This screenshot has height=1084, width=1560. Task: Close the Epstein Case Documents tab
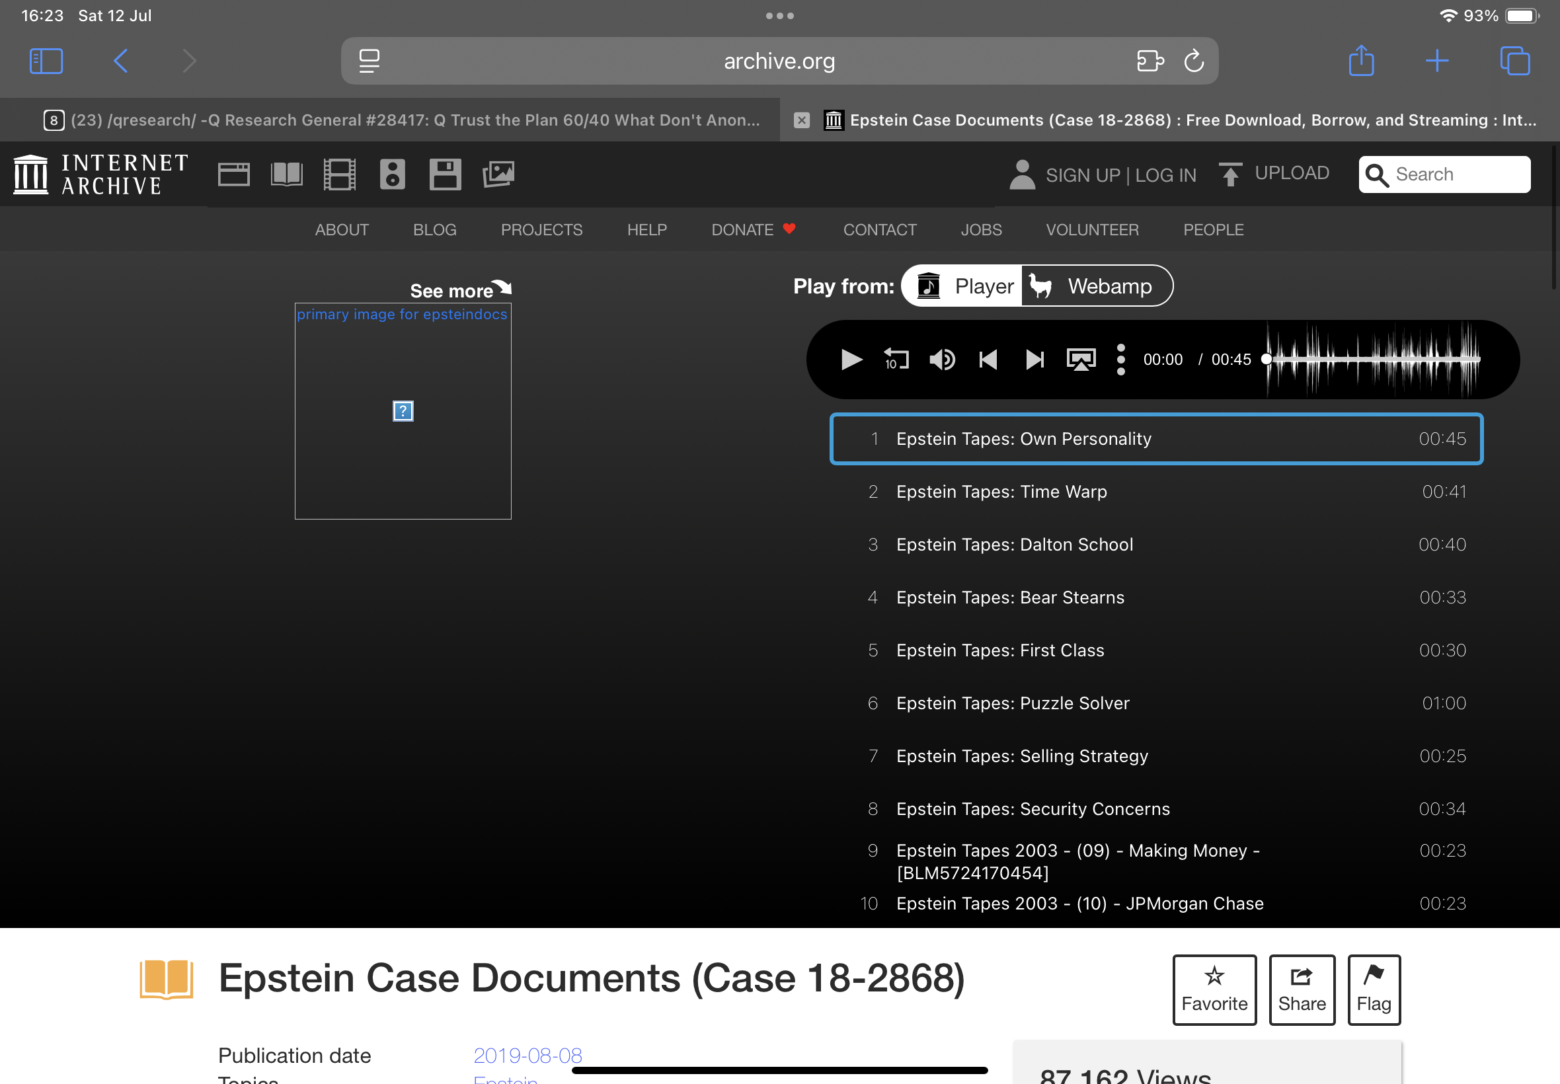tap(801, 120)
